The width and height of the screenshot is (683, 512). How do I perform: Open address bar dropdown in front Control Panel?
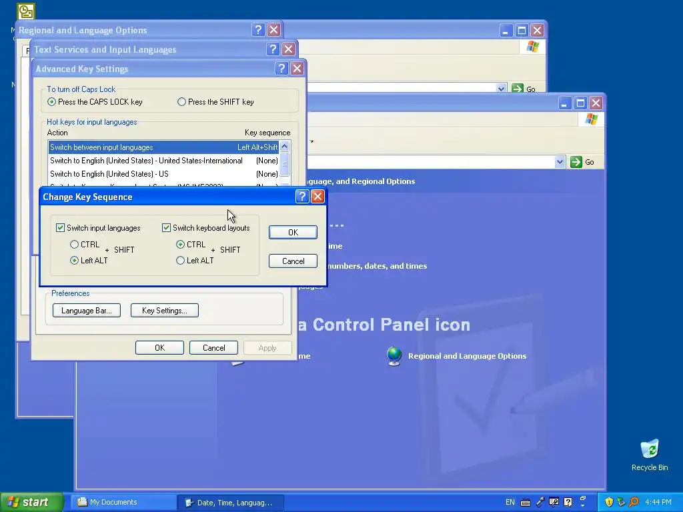pyautogui.click(x=560, y=162)
